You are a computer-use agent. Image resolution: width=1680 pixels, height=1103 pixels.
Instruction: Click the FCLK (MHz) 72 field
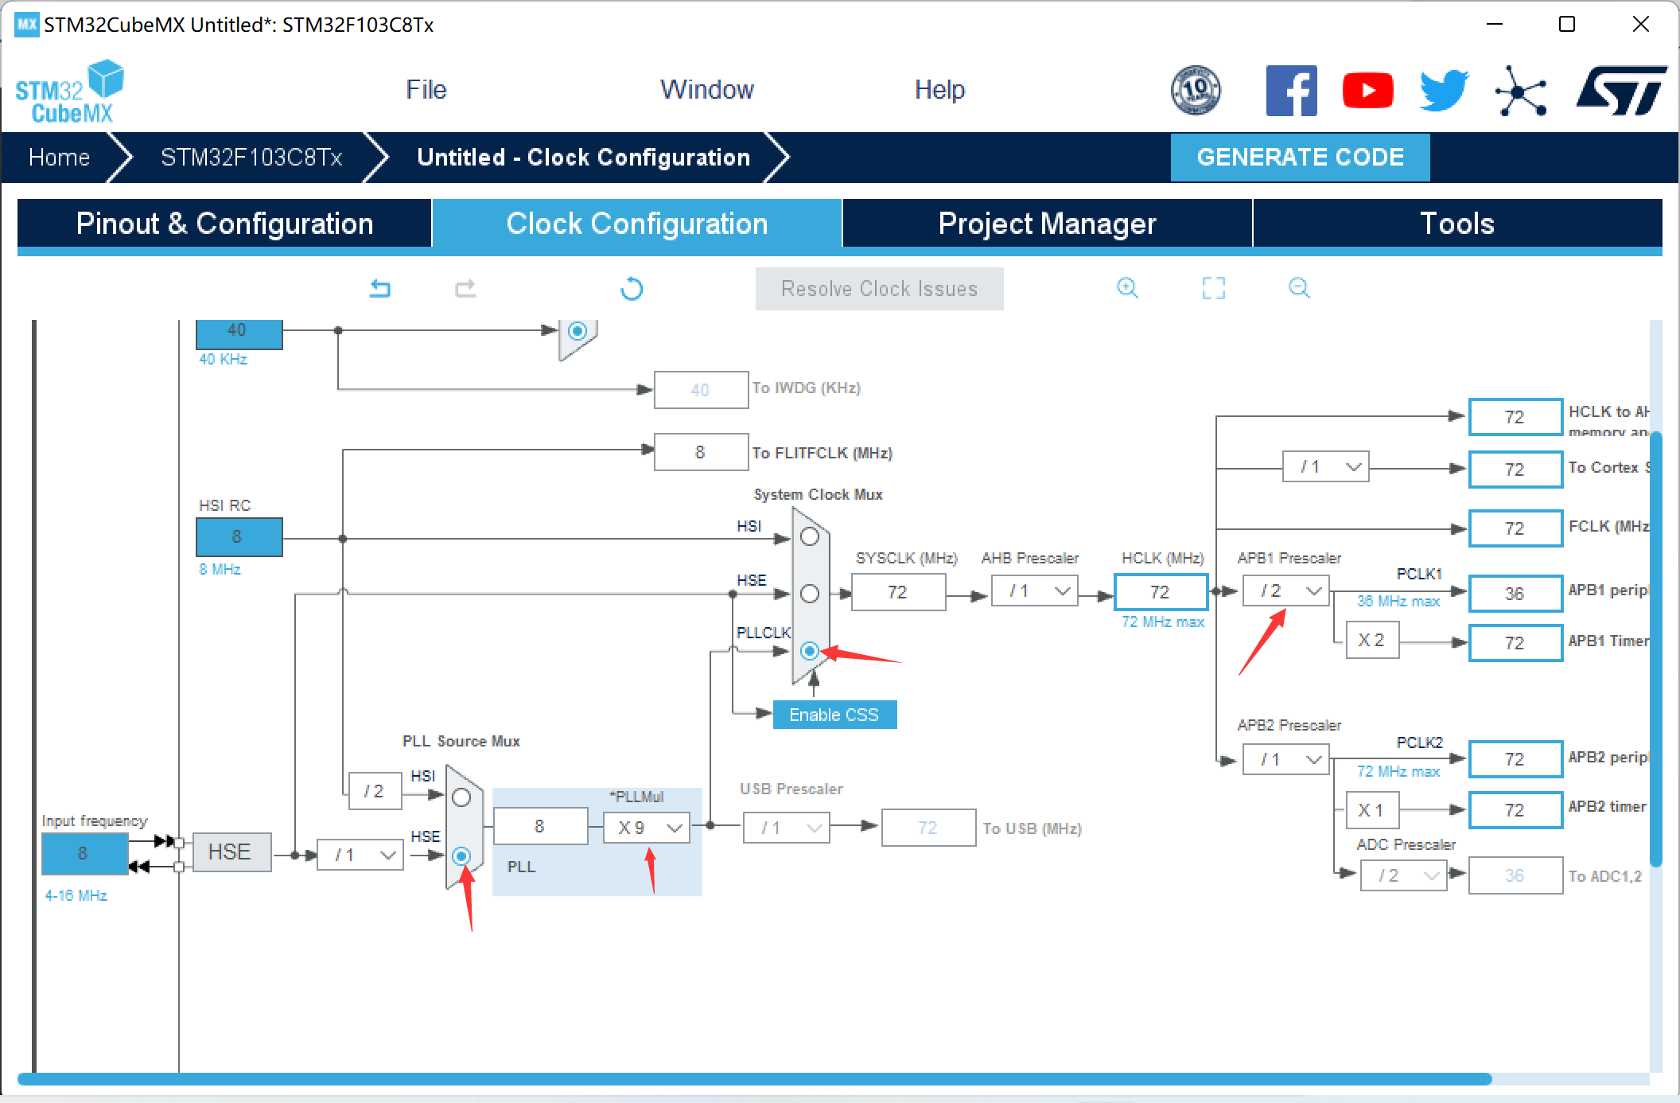point(1515,528)
